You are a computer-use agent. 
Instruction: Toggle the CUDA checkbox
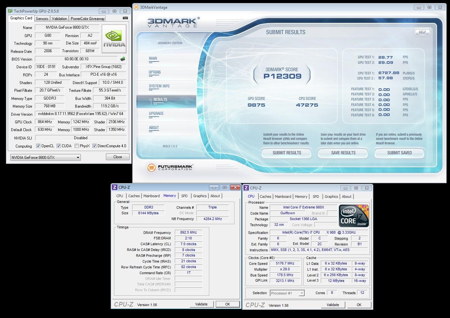point(58,146)
